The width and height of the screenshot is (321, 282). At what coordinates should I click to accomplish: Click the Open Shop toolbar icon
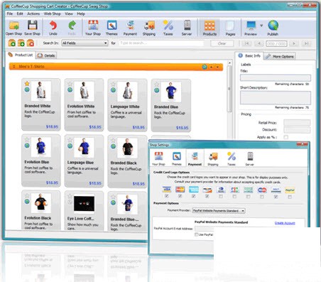tap(14, 28)
